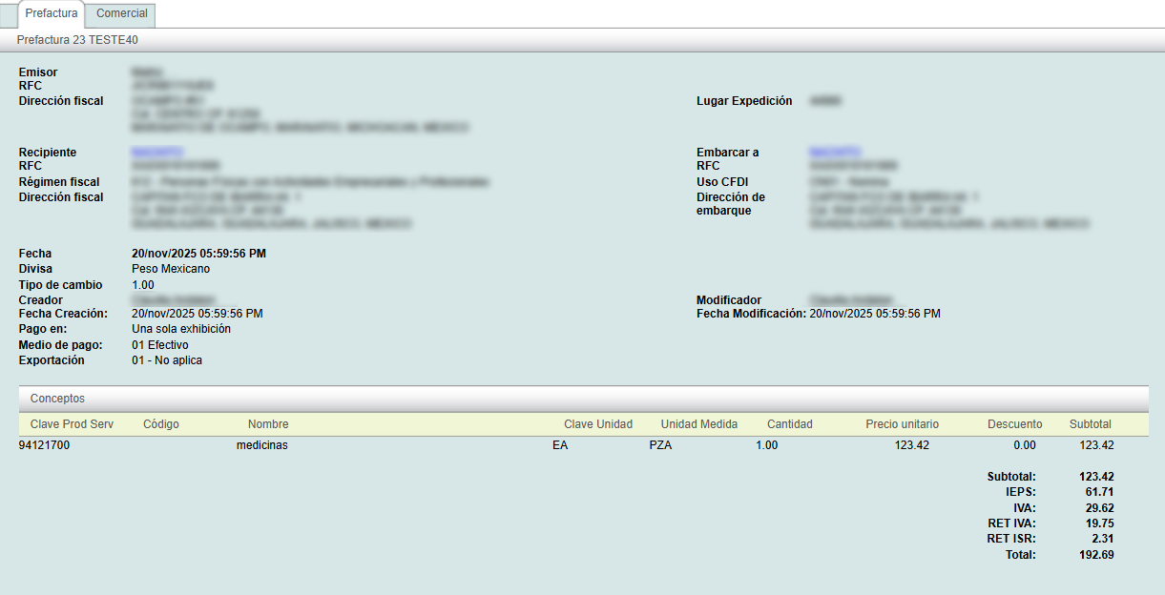The width and height of the screenshot is (1165, 595).
Task: Click the Código column header
Action: [x=161, y=424]
